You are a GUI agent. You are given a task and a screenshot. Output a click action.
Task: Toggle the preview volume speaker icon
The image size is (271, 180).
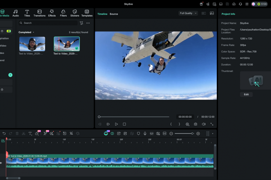[x=204, y=124]
